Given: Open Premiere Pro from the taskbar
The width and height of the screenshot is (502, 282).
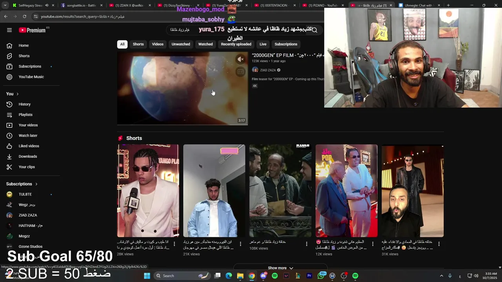Looking at the screenshot, I should pos(309,276).
